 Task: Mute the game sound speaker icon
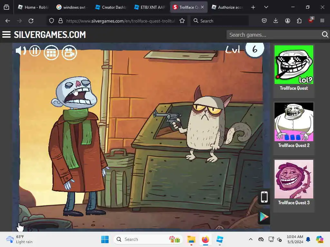[x=21, y=51]
